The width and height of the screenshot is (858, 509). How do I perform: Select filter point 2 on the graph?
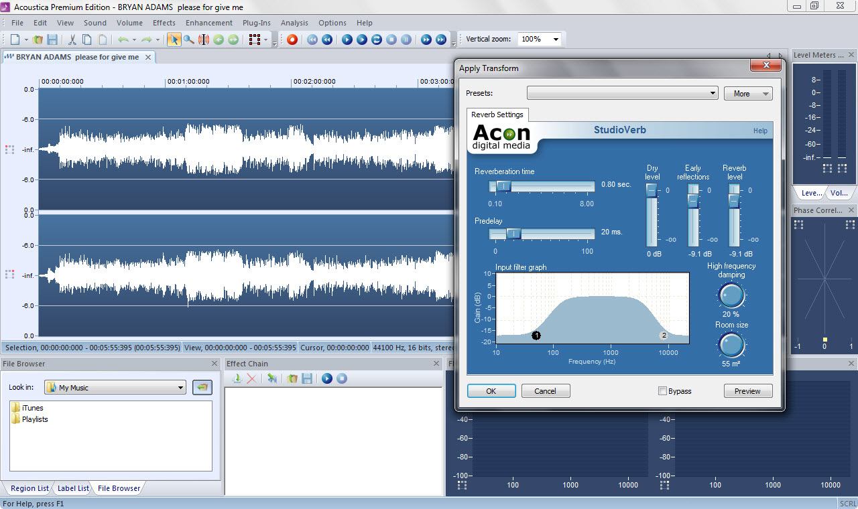[x=664, y=335]
